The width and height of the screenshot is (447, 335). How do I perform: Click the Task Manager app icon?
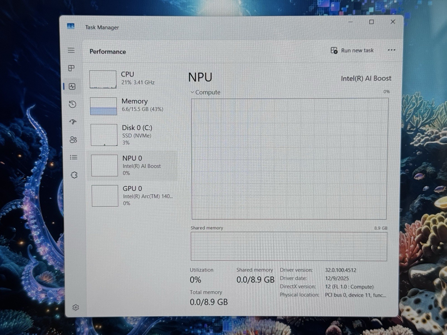[x=71, y=26]
